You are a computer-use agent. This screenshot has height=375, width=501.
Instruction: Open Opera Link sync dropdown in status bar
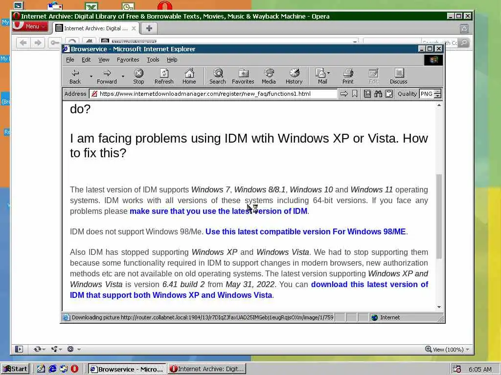coord(40,349)
